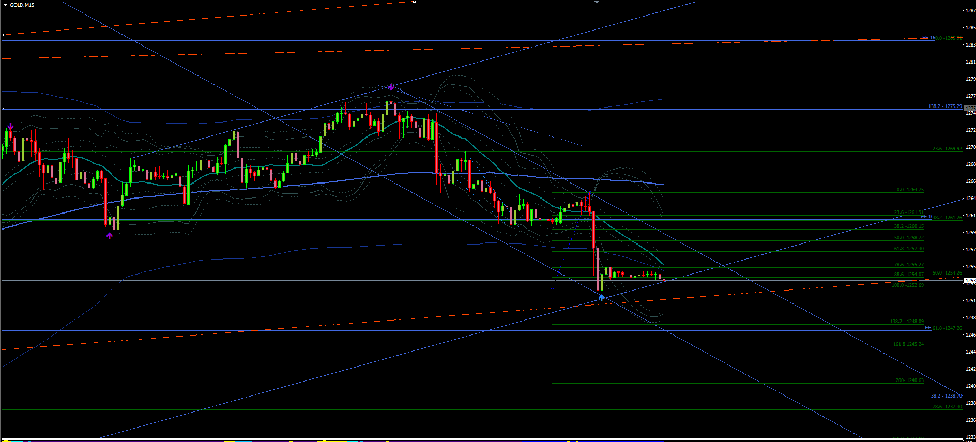The image size is (976, 442).
Task: Open the dropdown triangle beside GOLD,M15
Action: [x=5, y=5]
